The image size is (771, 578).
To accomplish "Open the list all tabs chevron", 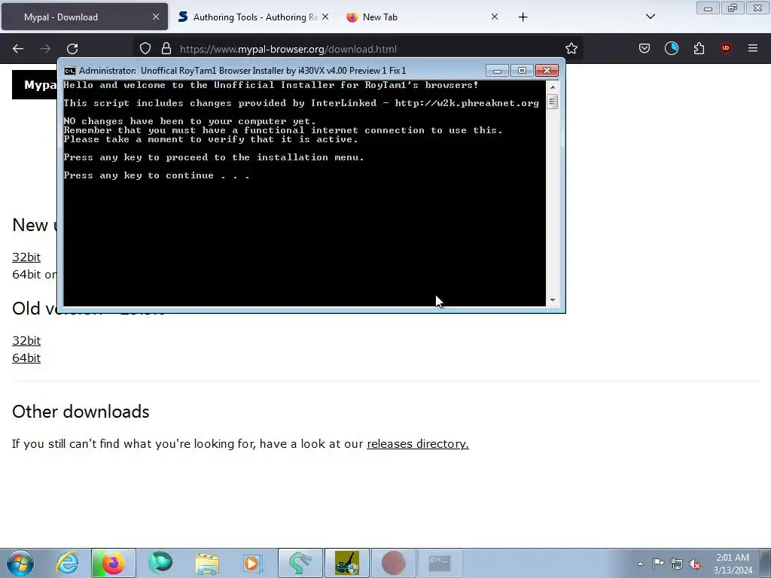I will [x=650, y=17].
